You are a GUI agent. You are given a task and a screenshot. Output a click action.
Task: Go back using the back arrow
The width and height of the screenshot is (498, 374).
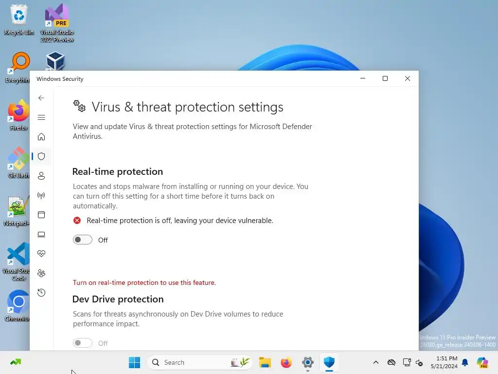(x=41, y=98)
